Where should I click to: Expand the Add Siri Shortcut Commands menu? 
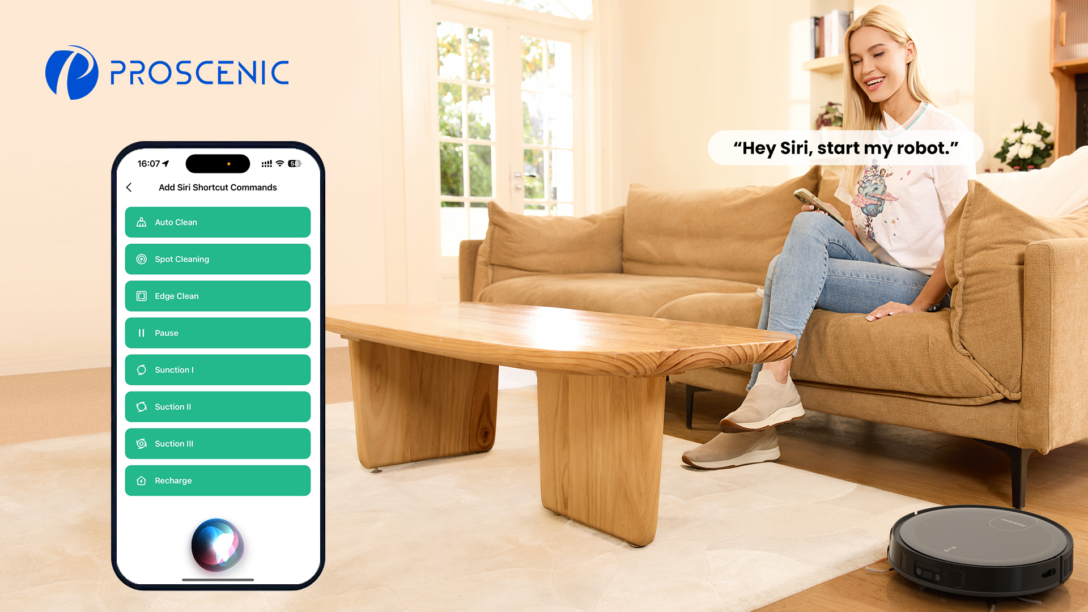pyautogui.click(x=218, y=187)
